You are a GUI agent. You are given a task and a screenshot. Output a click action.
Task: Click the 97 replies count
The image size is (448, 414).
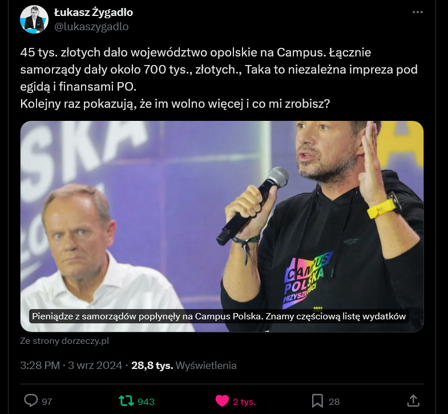[x=47, y=401]
